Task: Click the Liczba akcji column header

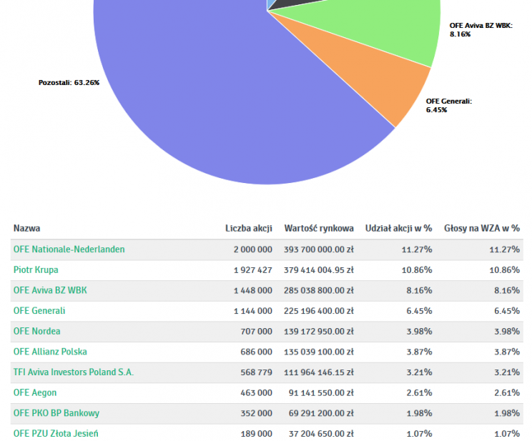Action: pyautogui.click(x=248, y=229)
